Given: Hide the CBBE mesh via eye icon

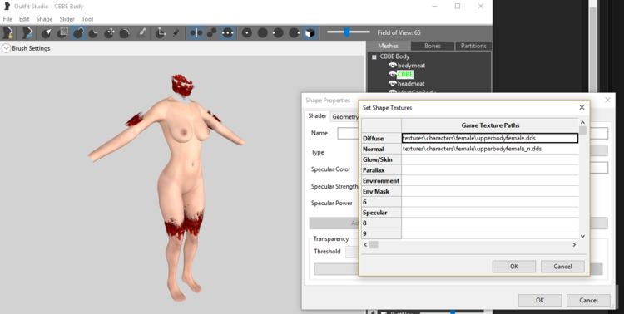Looking at the screenshot, I should click(x=393, y=74).
